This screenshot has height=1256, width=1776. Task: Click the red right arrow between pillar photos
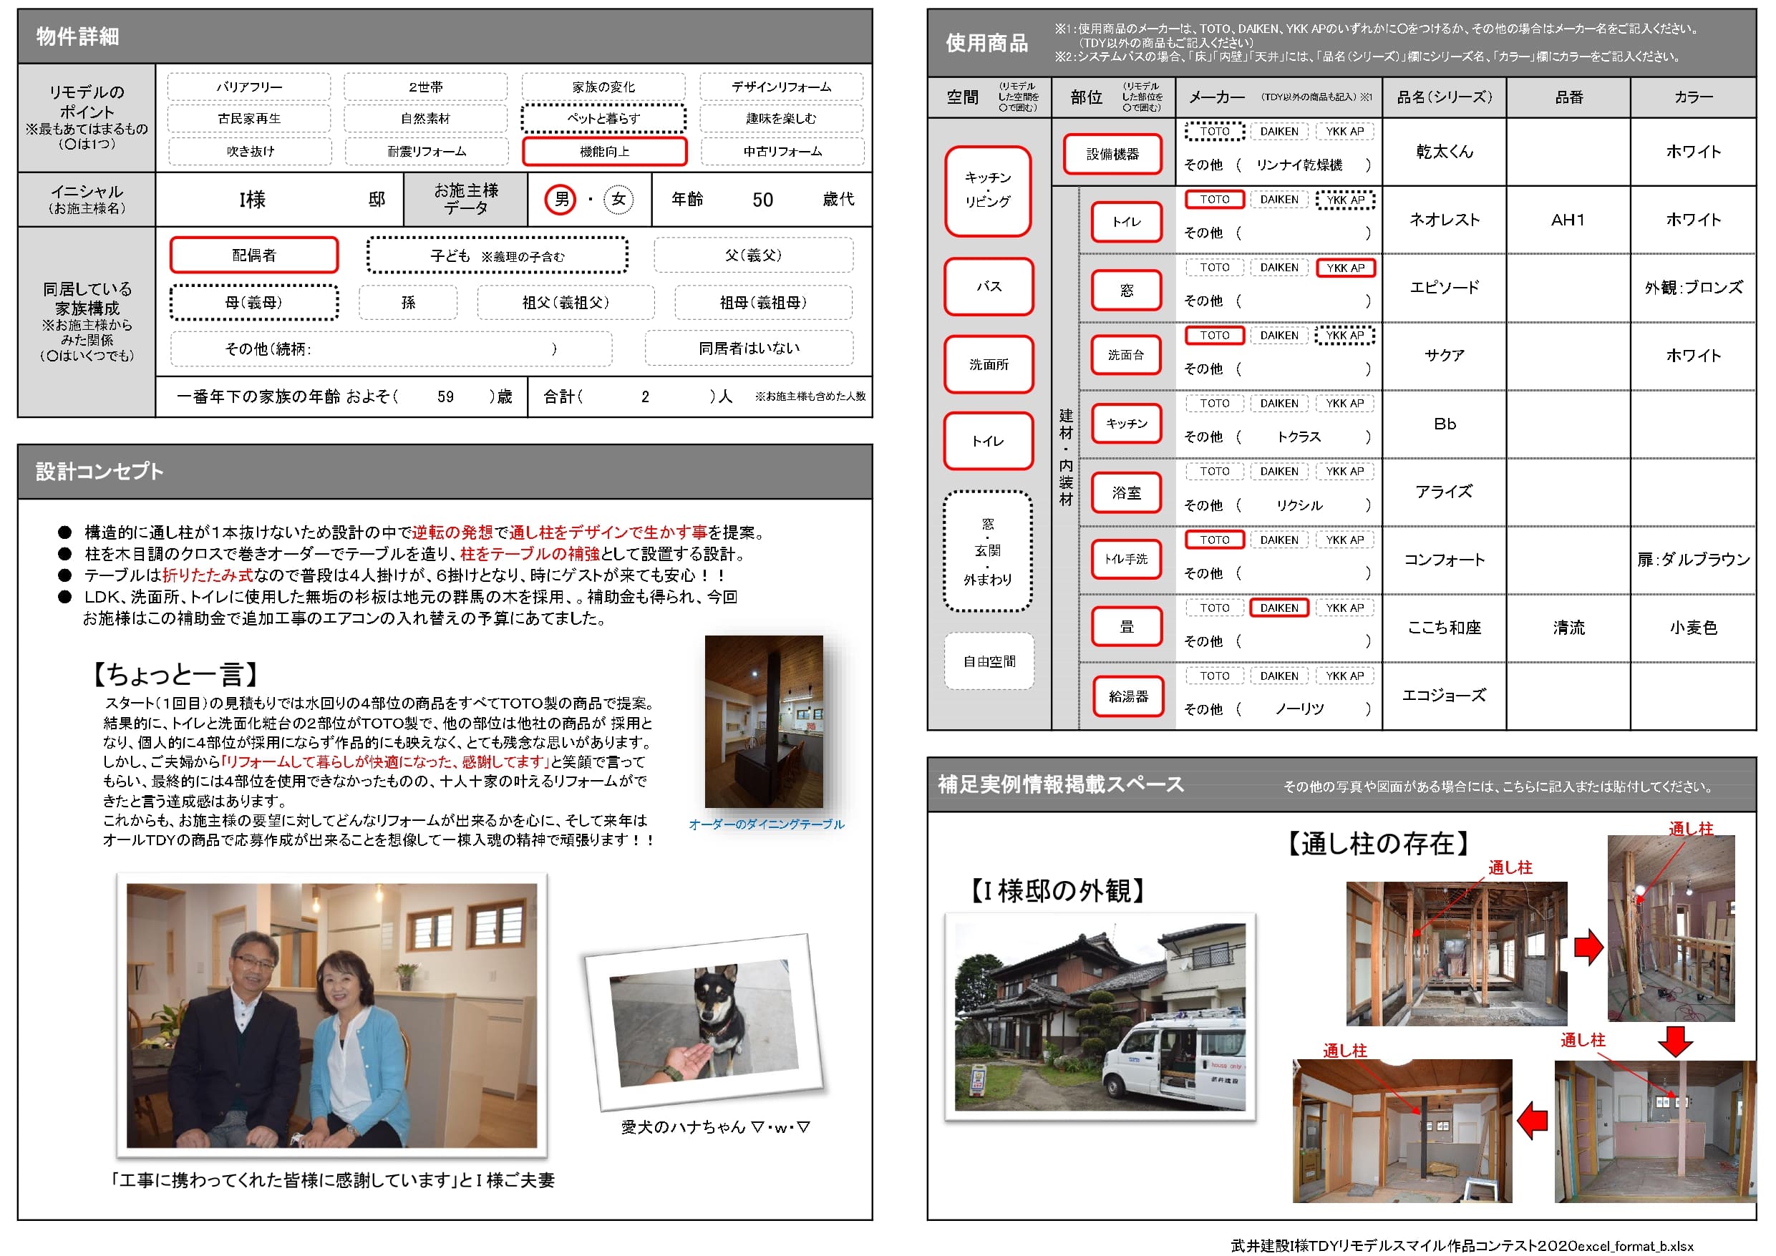click(1588, 948)
